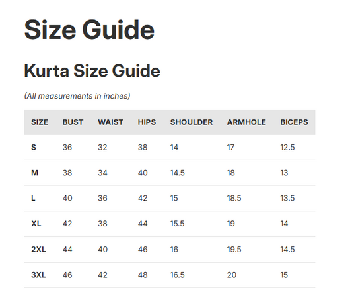Image resolution: width=352 pixels, height=290 pixels.
Task: Click the Kurta Size Guide subheading
Action: pyautogui.click(x=92, y=71)
